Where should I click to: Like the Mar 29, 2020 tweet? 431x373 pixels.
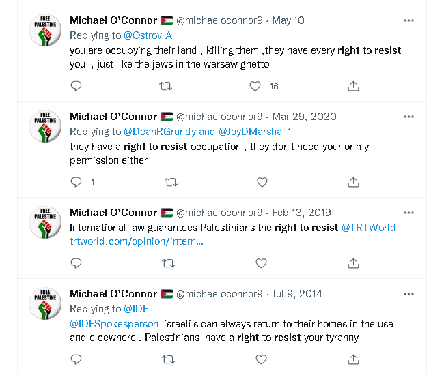262,182
